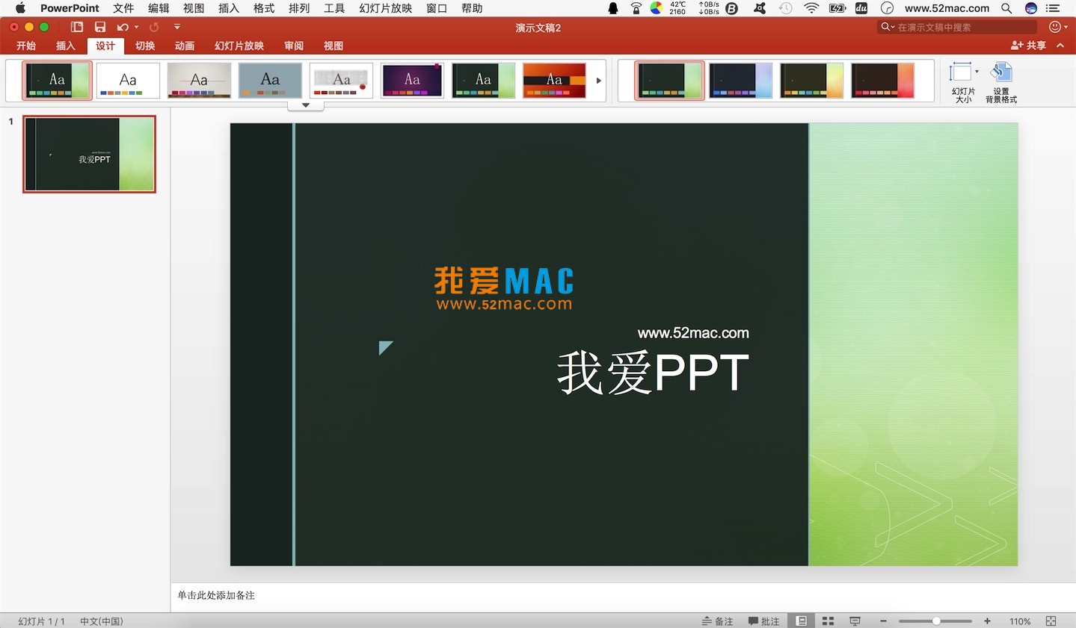Start the slide show from status bar icon

coord(855,621)
